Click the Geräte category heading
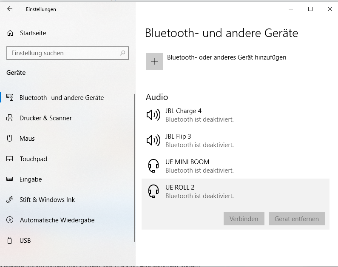This screenshot has width=338, height=267. click(16, 73)
